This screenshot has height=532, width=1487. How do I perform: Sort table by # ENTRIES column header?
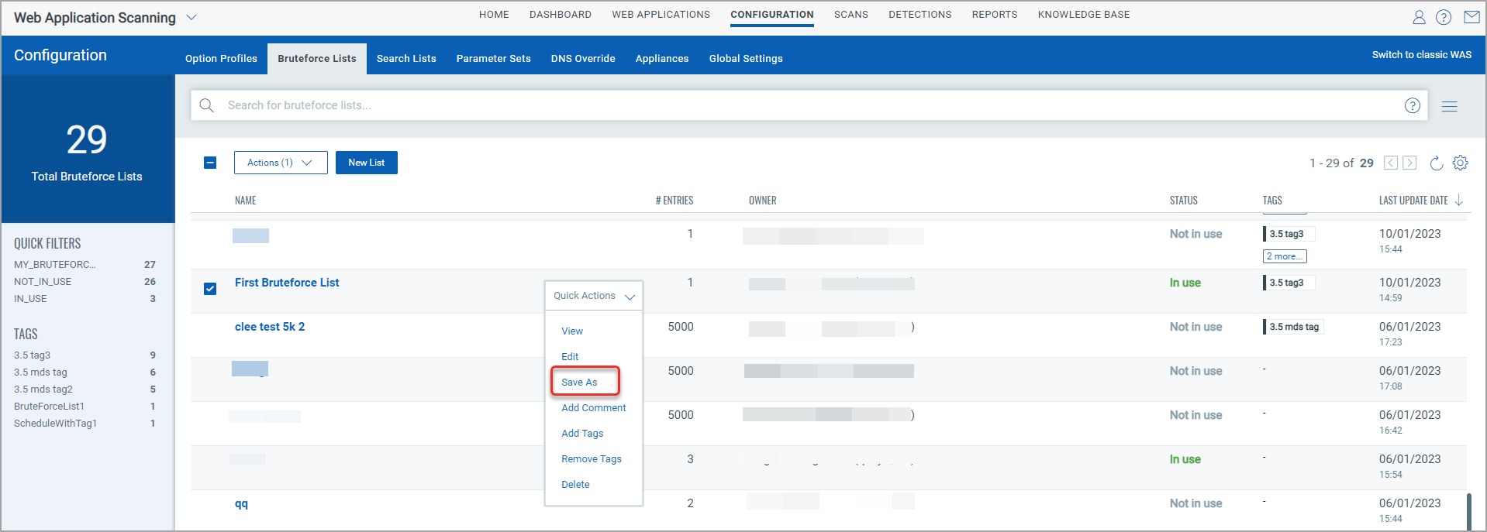click(674, 201)
